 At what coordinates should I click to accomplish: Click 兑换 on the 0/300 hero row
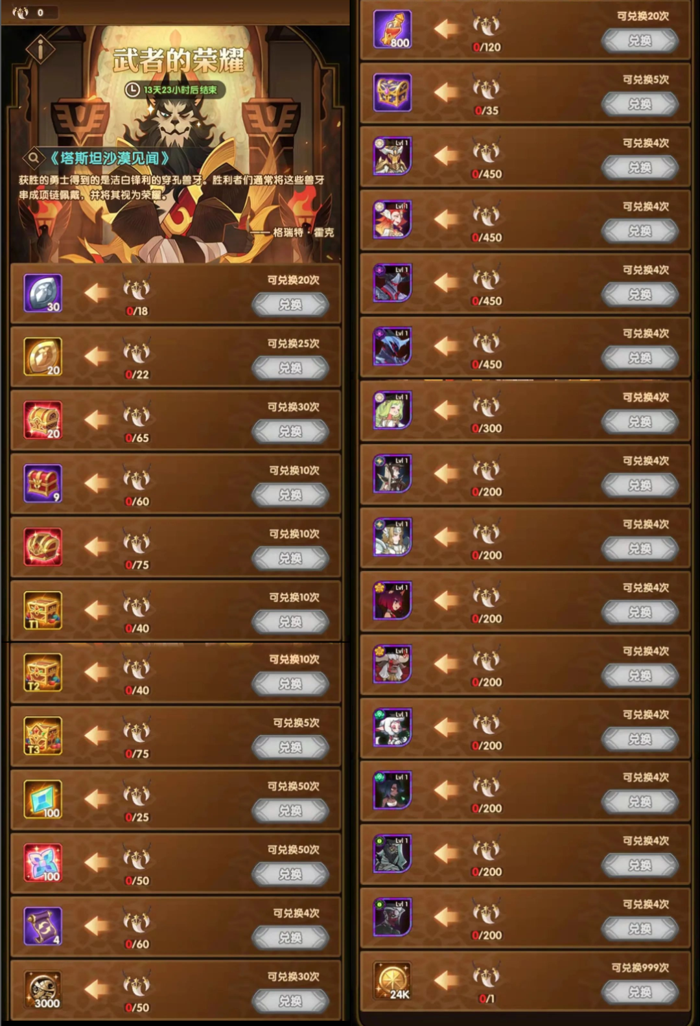pyautogui.click(x=640, y=422)
